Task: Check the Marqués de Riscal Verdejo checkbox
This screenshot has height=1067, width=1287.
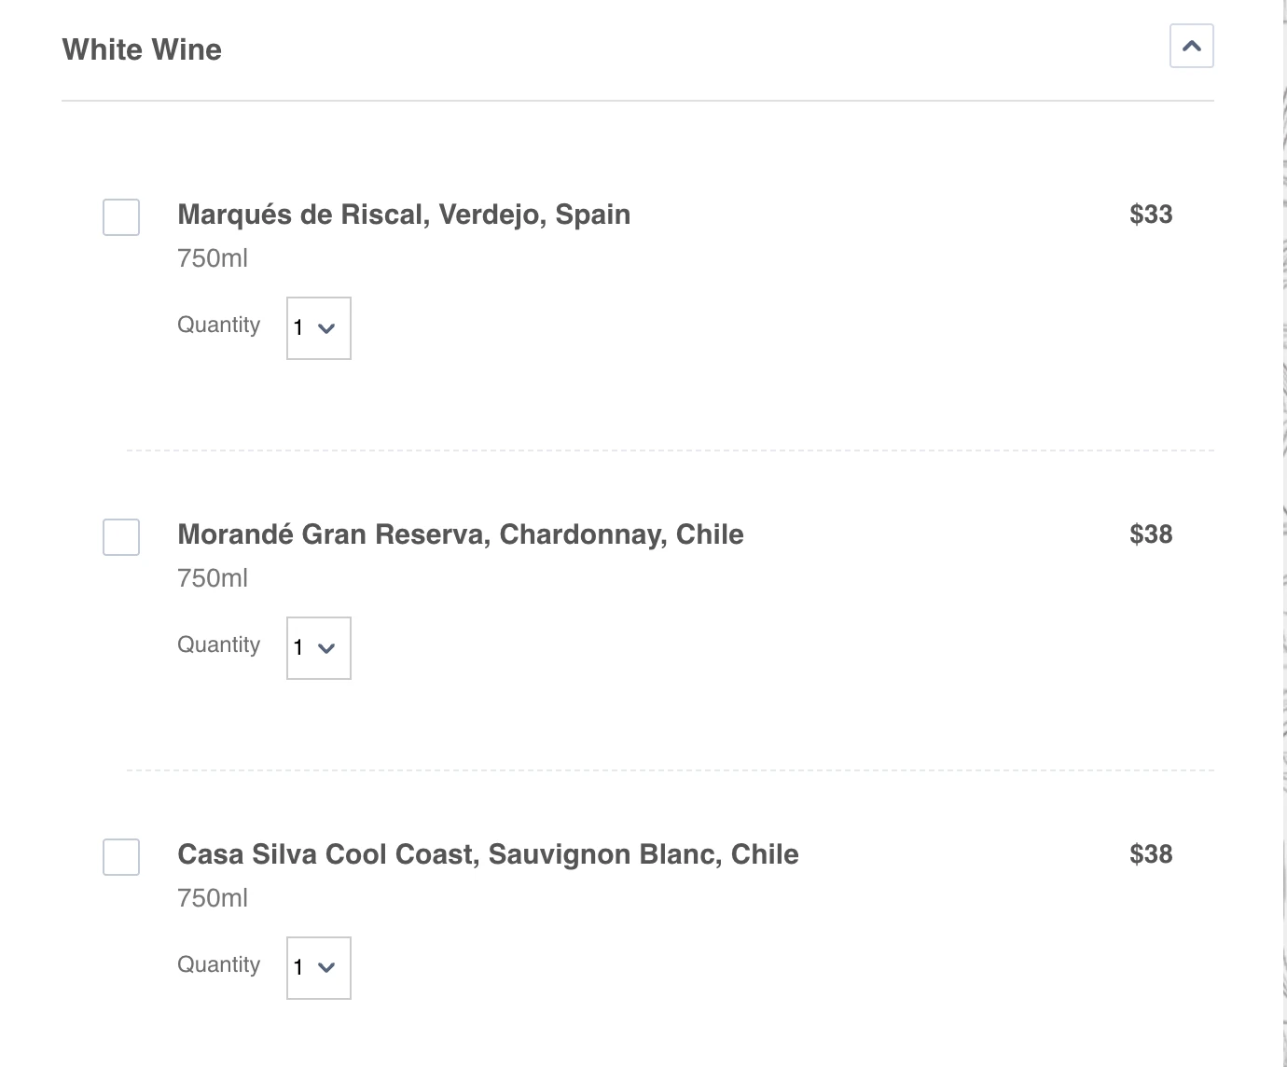Action: point(120,217)
